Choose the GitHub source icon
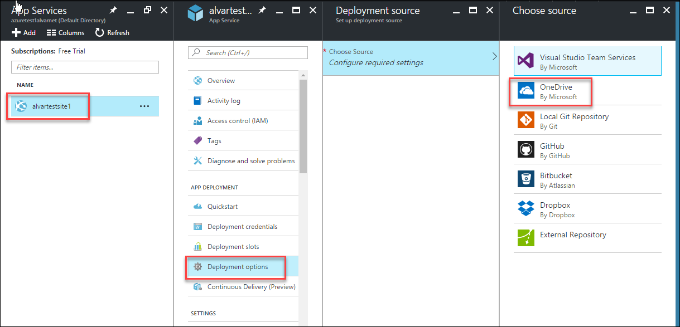Image resolution: width=680 pixels, height=327 pixels. (526, 150)
